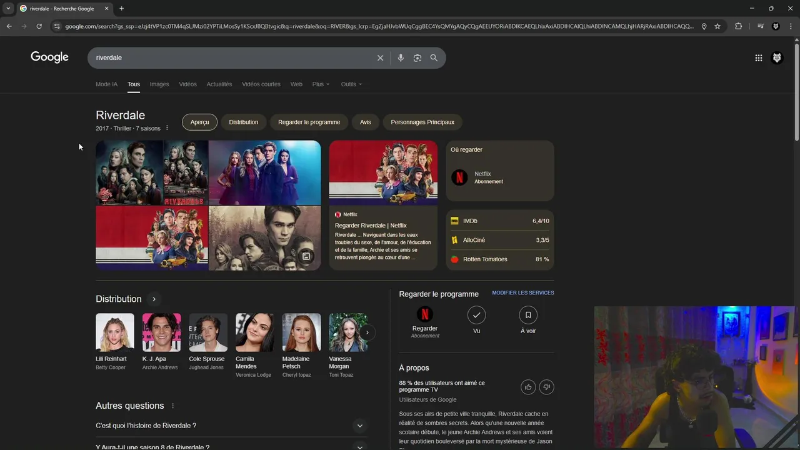Screen dimensions: 800x450
Task: Select the Regarder le programme chip
Action: (x=309, y=122)
